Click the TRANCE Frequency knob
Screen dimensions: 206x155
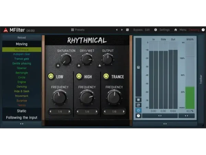[x=114, y=98]
